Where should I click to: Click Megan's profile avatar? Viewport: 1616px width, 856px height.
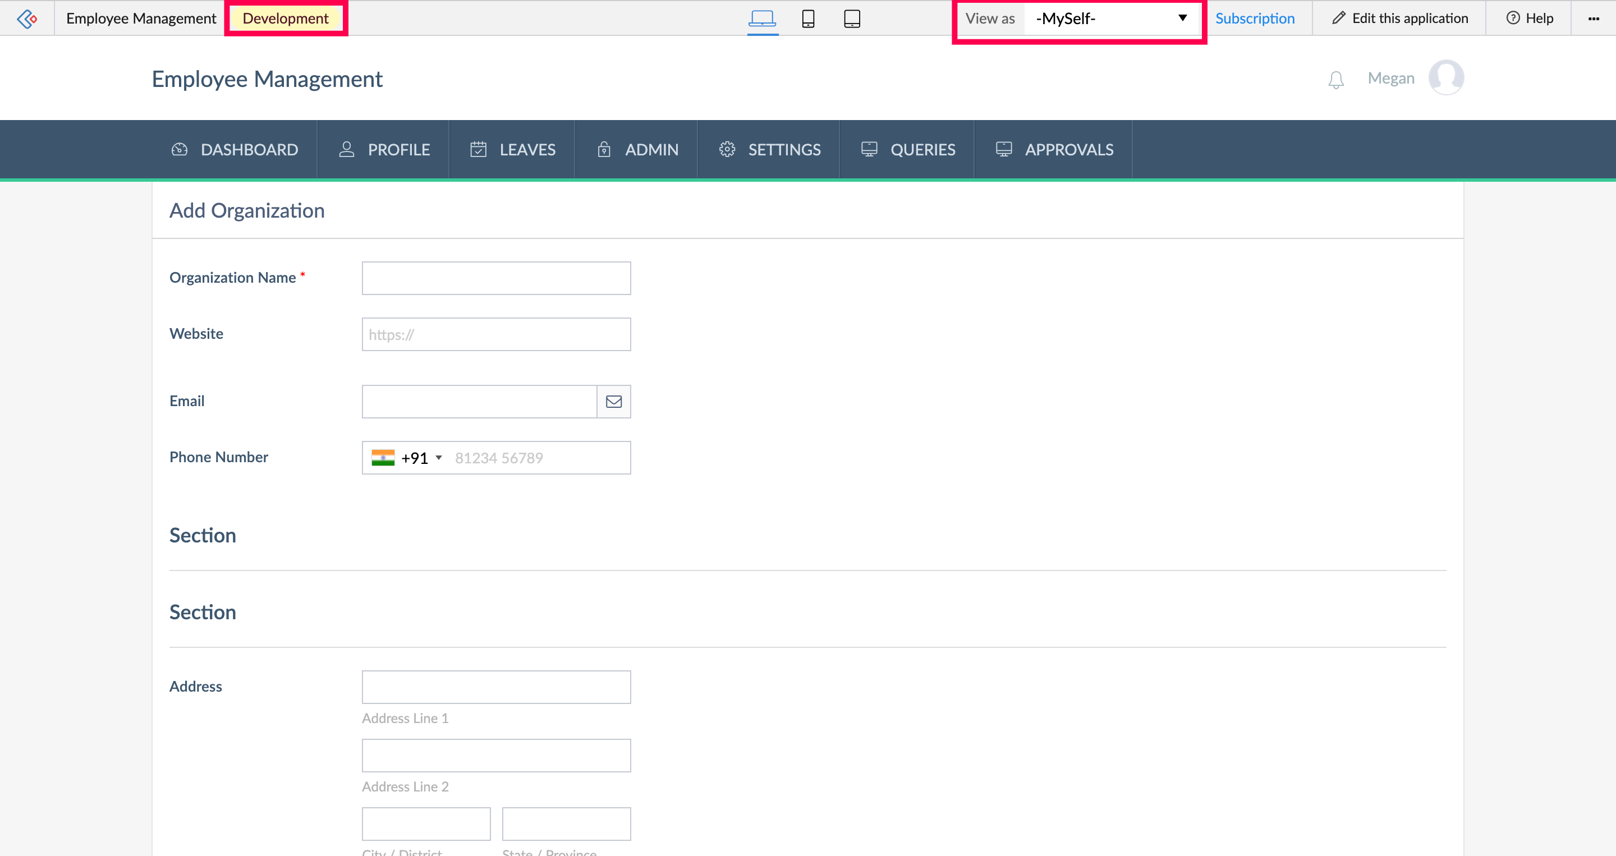pyautogui.click(x=1446, y=78)
